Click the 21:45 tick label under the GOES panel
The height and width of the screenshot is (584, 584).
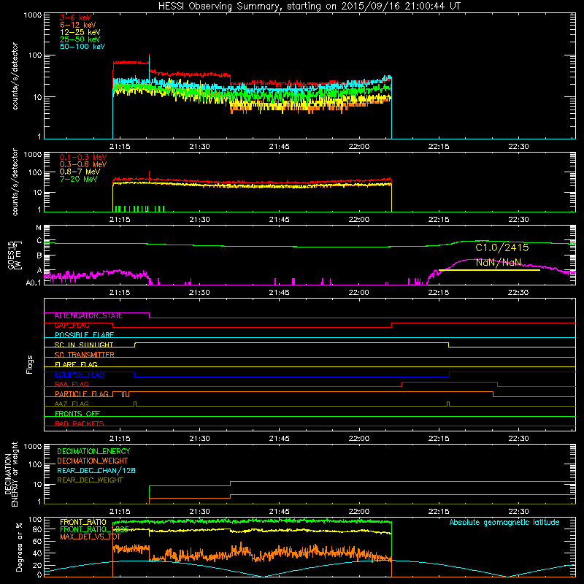279,293
